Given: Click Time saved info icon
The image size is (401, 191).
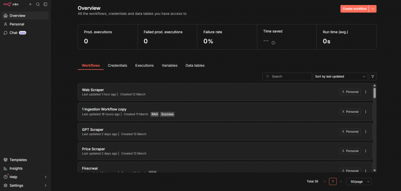Looking at the screenshot, I should pos(273,43).
